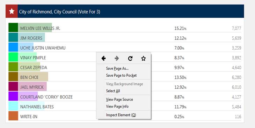Image resolution: width=255 pixels, height=128 pixels.
Task: Click the purple swatch for Courtland 'Corky' Booze
Action: pyautogui.click(x=13, y=96)
